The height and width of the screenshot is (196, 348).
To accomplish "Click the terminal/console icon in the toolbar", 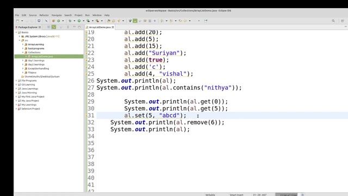I will click(39, 21).
